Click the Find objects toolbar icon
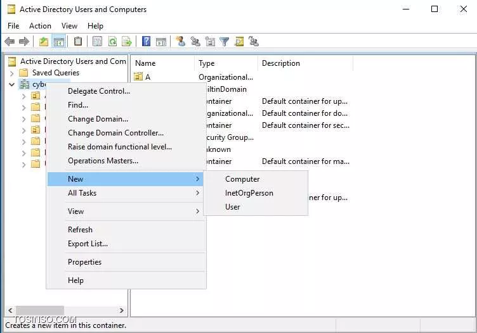 pyautogui.click(x=239, y=41)
